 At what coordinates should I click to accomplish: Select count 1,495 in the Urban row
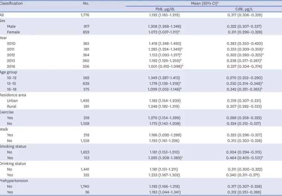(85, 101)
